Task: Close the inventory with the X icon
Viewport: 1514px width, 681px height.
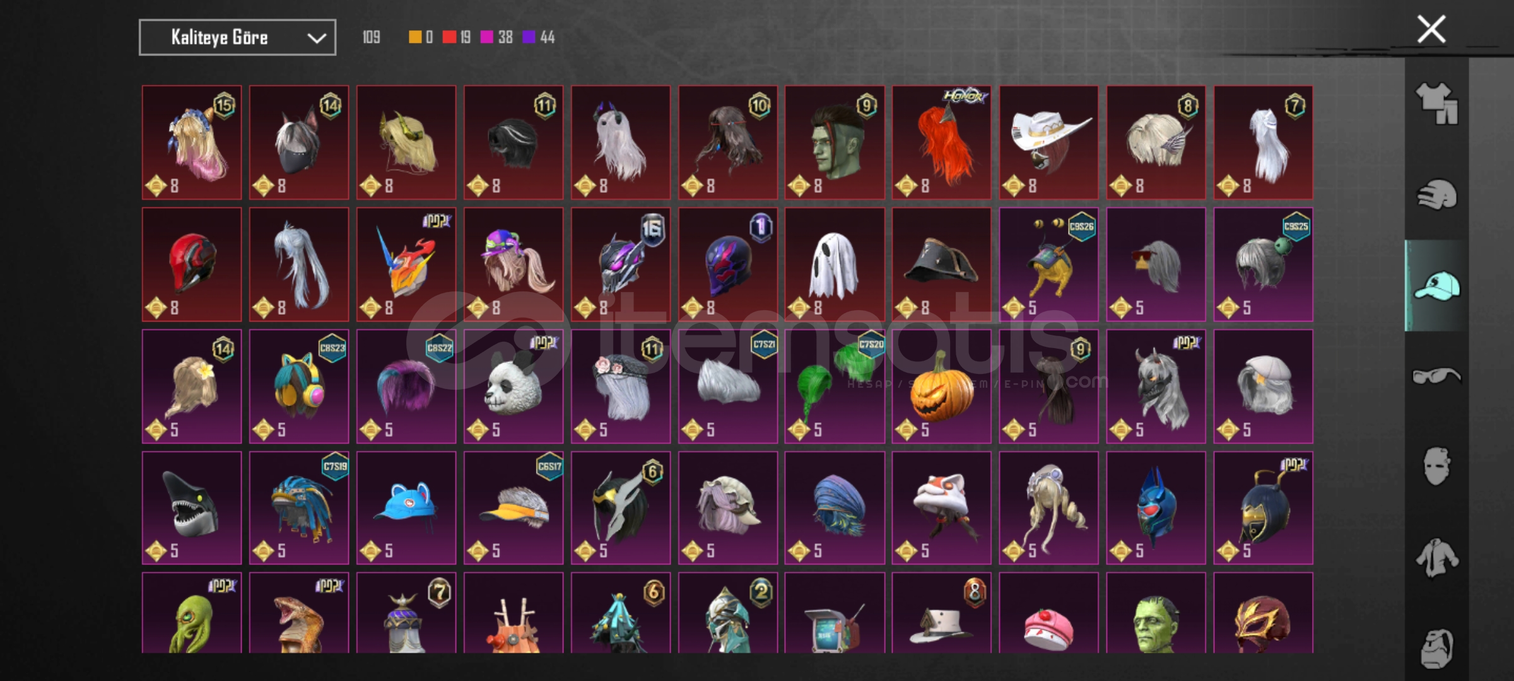Action: click(1431, 29)
